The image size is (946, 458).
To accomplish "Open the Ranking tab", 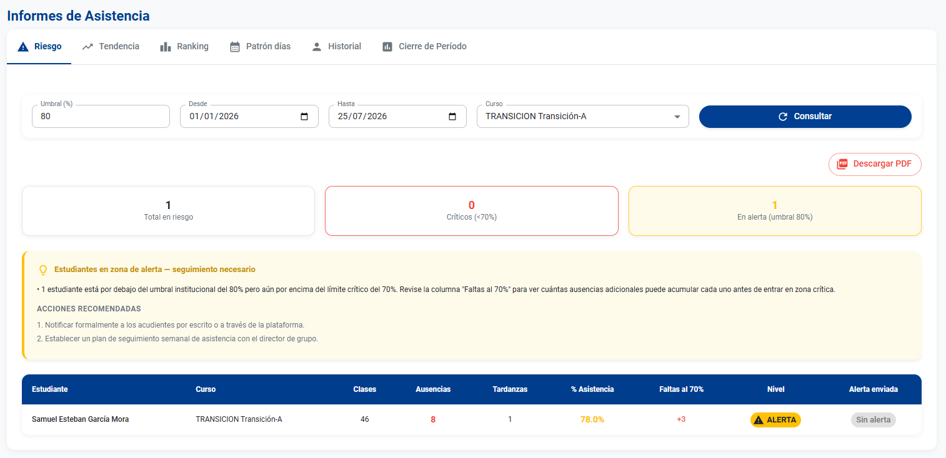I will 184,47.
